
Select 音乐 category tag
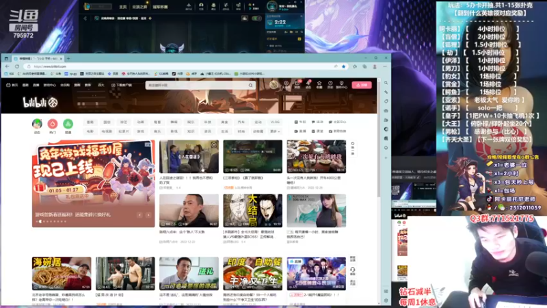click(x=157, y=131)
